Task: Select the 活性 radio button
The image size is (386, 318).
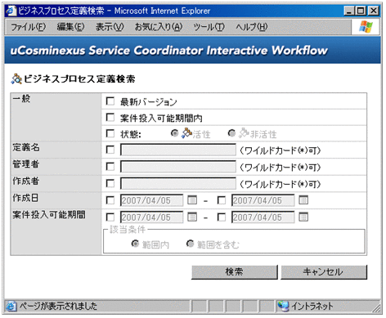Action: point(174,133)
